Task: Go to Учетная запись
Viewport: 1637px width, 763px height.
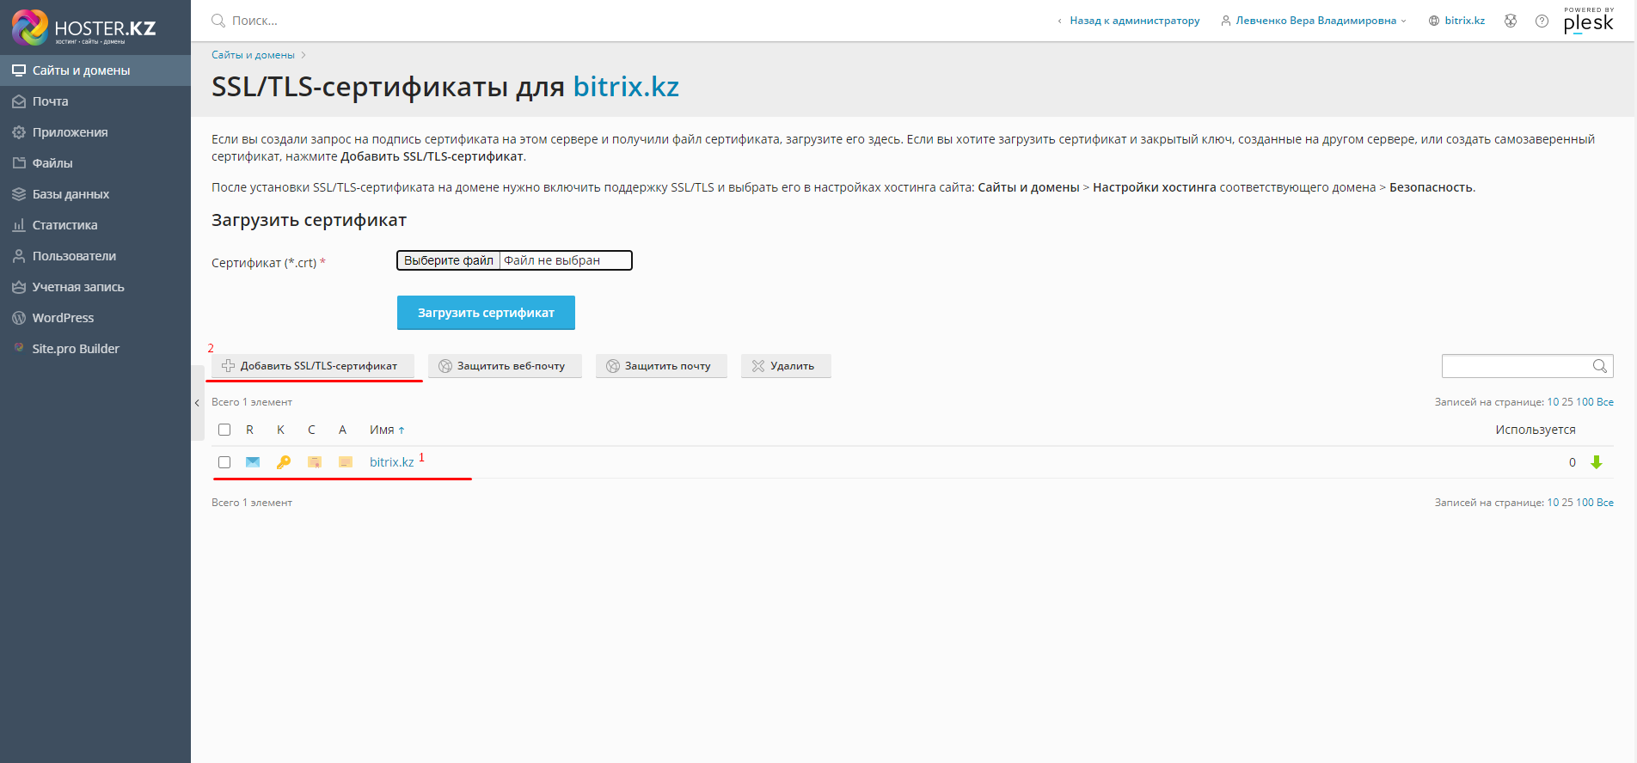Action: pos(95,287)
